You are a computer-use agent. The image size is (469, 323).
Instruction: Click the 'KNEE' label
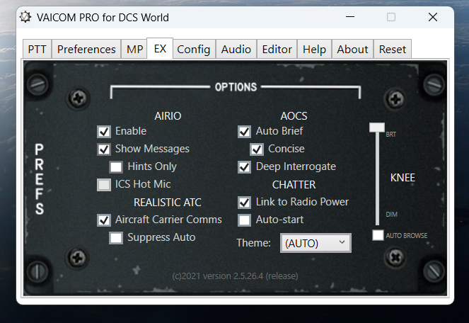(x=403, y=178)
